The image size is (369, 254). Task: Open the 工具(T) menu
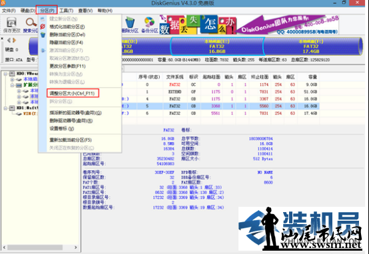[66, 11]
